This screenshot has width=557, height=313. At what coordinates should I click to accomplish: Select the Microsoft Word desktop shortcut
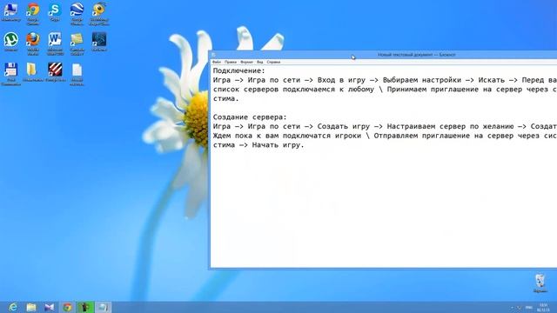(x=55, y=43)
